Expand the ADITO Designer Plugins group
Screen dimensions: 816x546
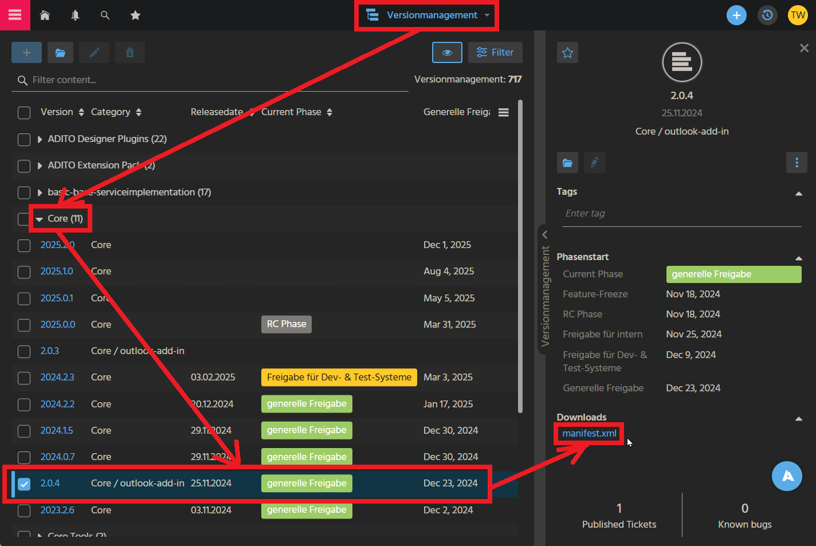[x=40, y=139]
